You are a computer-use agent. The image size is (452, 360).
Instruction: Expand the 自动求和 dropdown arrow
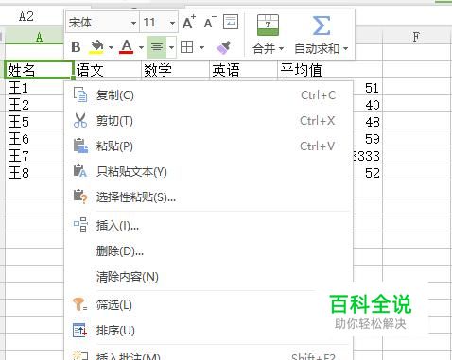pyautogui.click(x=345, y=49)
